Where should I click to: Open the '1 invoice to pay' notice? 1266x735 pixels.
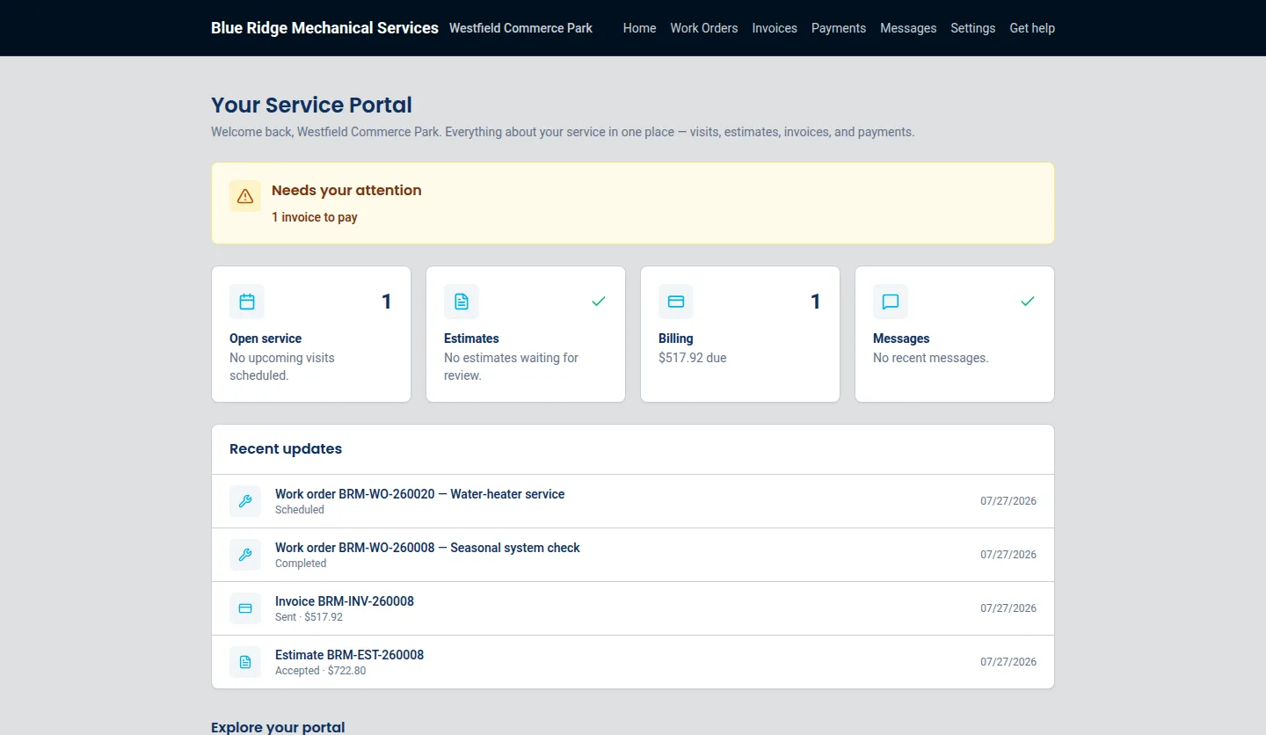315,217
